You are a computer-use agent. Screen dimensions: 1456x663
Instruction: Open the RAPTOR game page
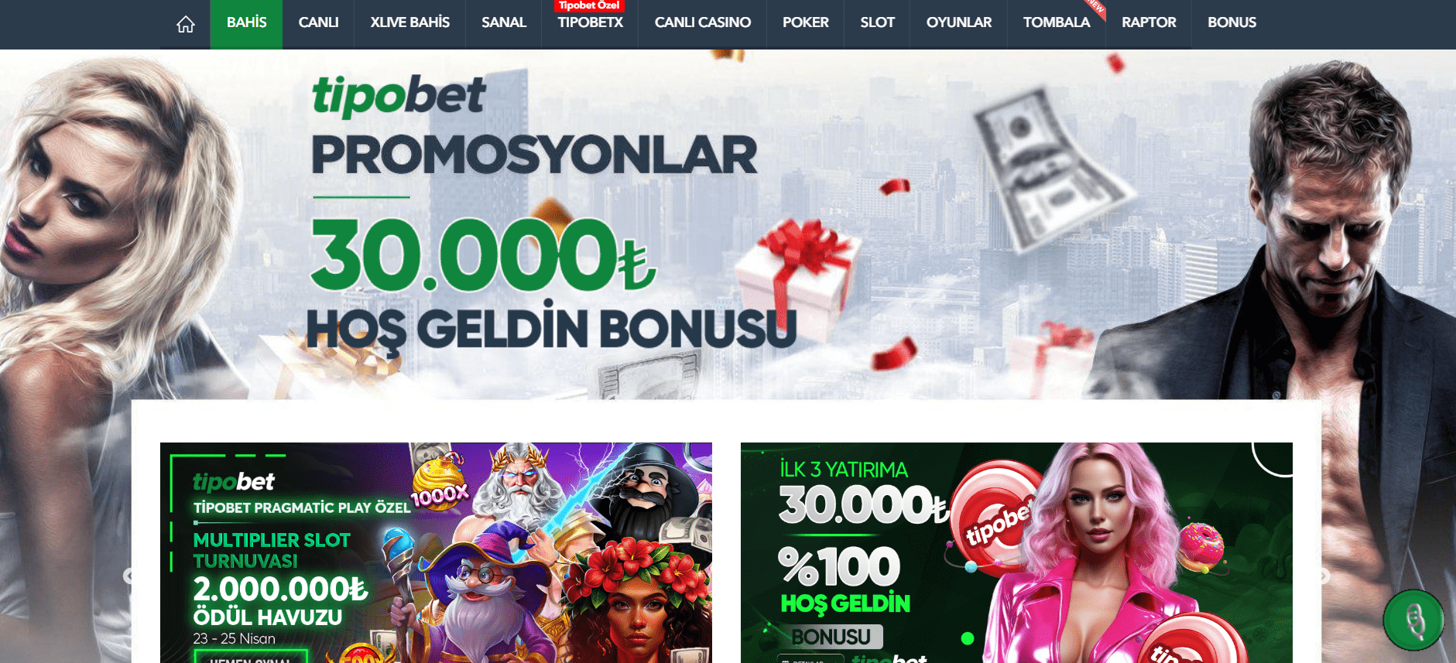point(1149,24)
